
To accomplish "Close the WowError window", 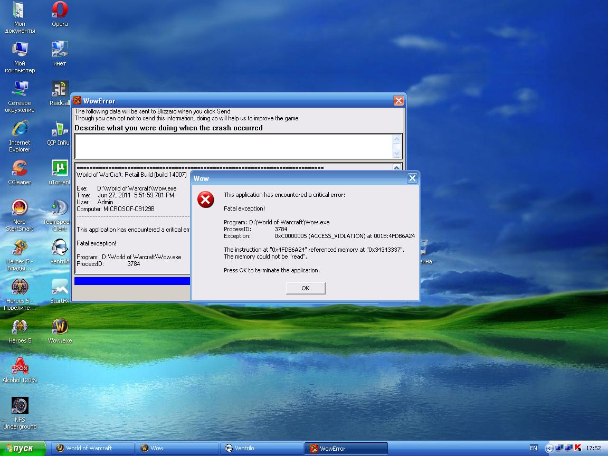I will click(398, 101).
